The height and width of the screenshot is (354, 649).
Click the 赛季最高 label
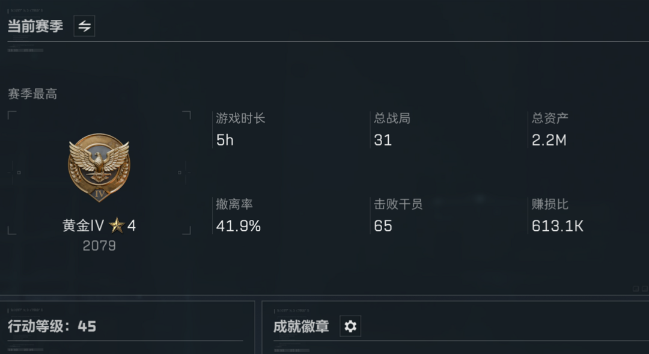point(32,94)
